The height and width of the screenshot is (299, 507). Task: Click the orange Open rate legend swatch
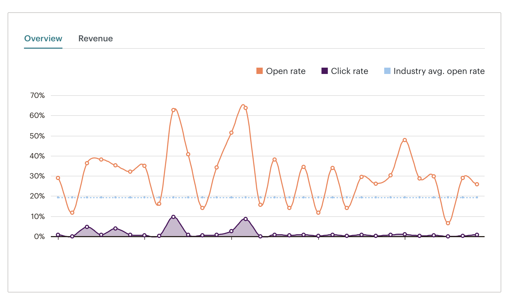(x=259, y=71)
